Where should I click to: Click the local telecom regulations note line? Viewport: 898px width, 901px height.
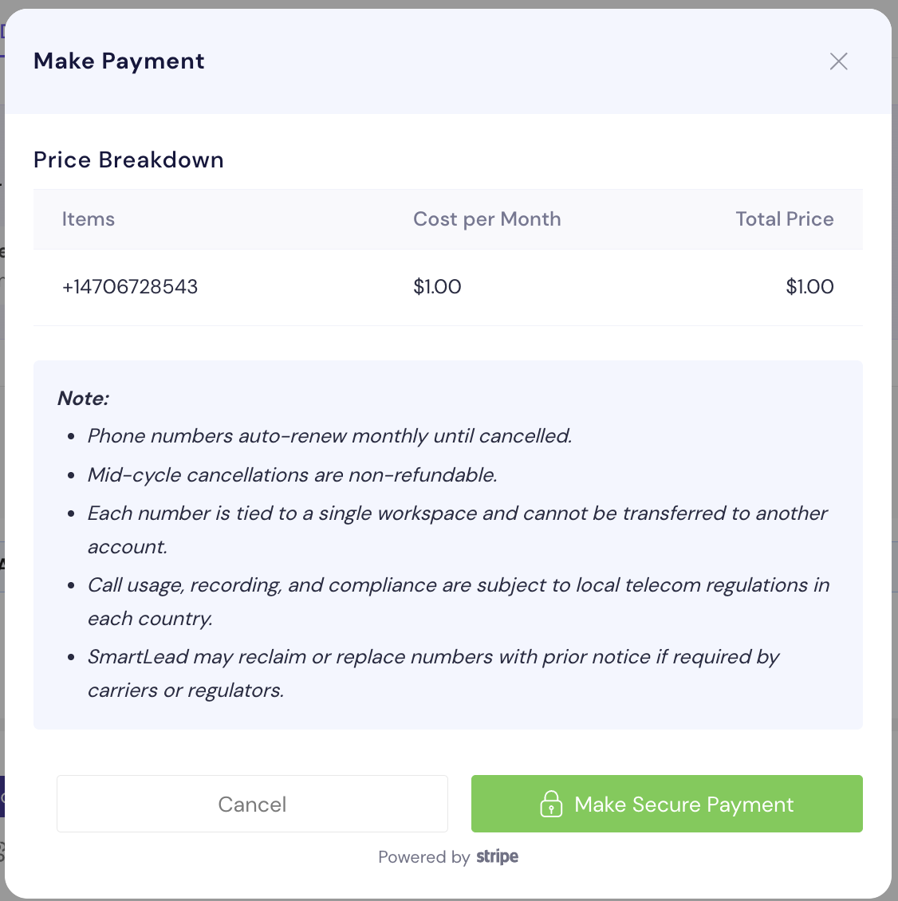tap(458, 585)
